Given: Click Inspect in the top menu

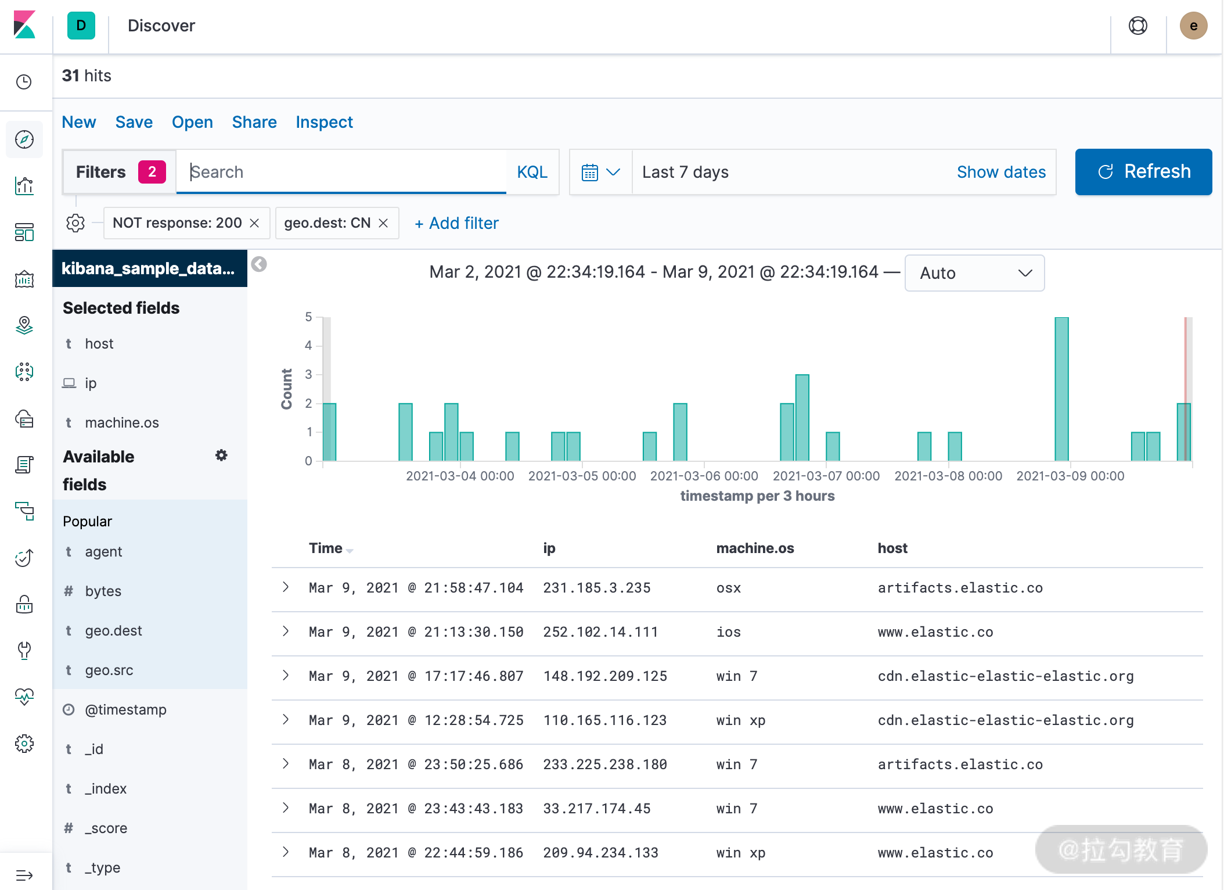Looking at the screenshot, I should click(x=324, y=122).
